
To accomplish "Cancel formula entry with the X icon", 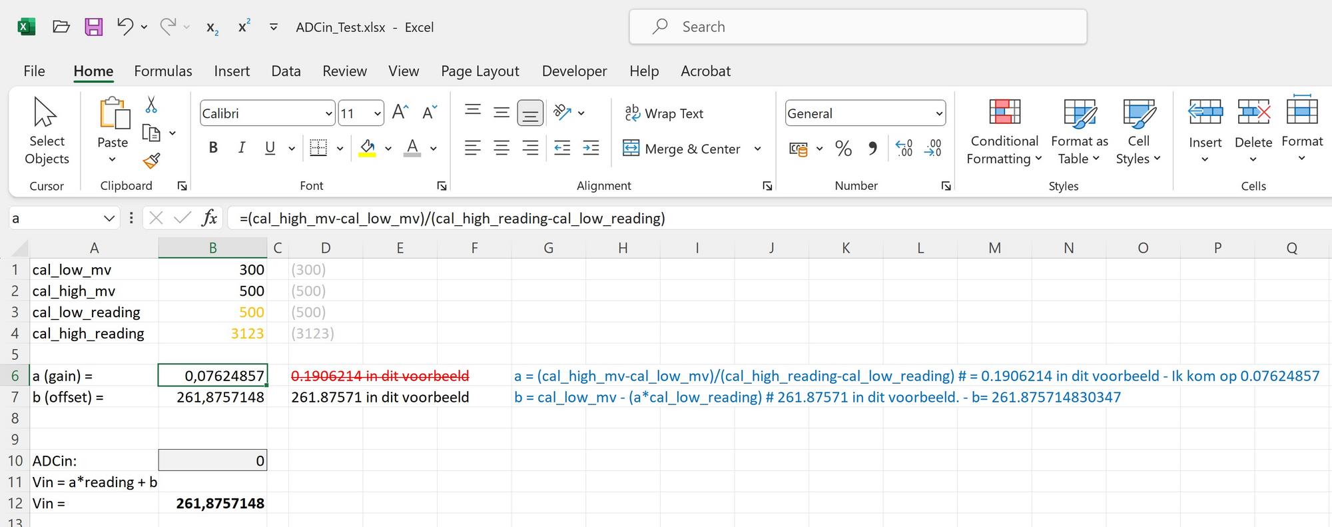I will point(156,218).
